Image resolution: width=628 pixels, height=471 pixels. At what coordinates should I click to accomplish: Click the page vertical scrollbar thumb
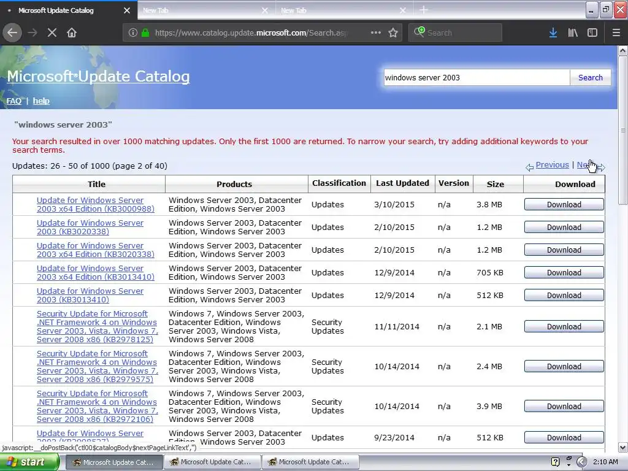point(623,130)
